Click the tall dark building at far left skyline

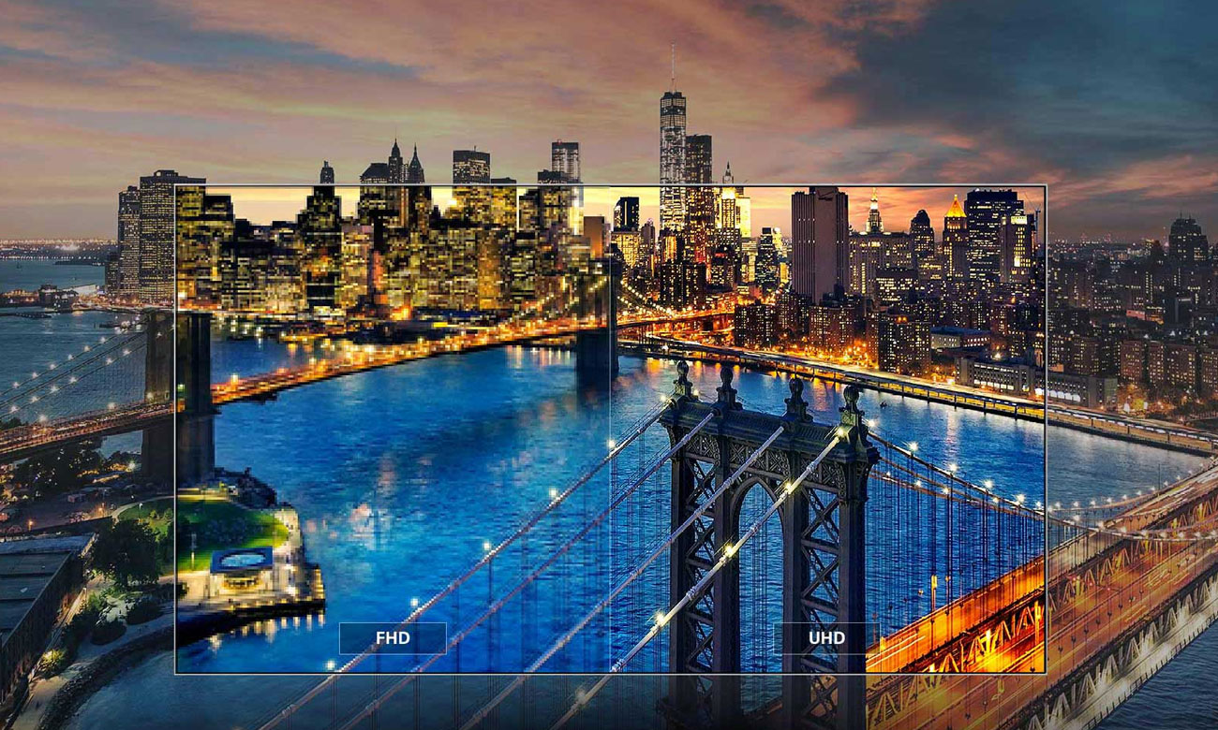pyautogui.click(x=156, y=234)
